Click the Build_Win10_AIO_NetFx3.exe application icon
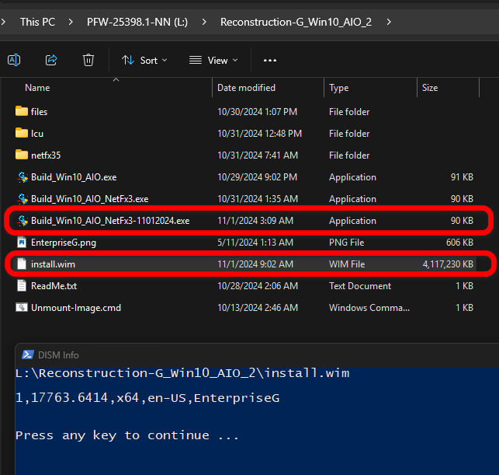 point(23,198)
